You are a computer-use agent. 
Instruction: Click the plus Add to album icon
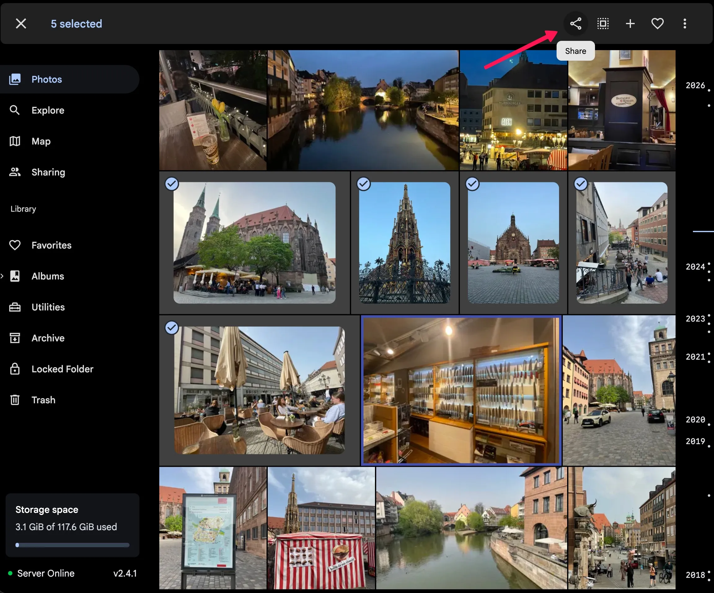click(x=630, y=24)
